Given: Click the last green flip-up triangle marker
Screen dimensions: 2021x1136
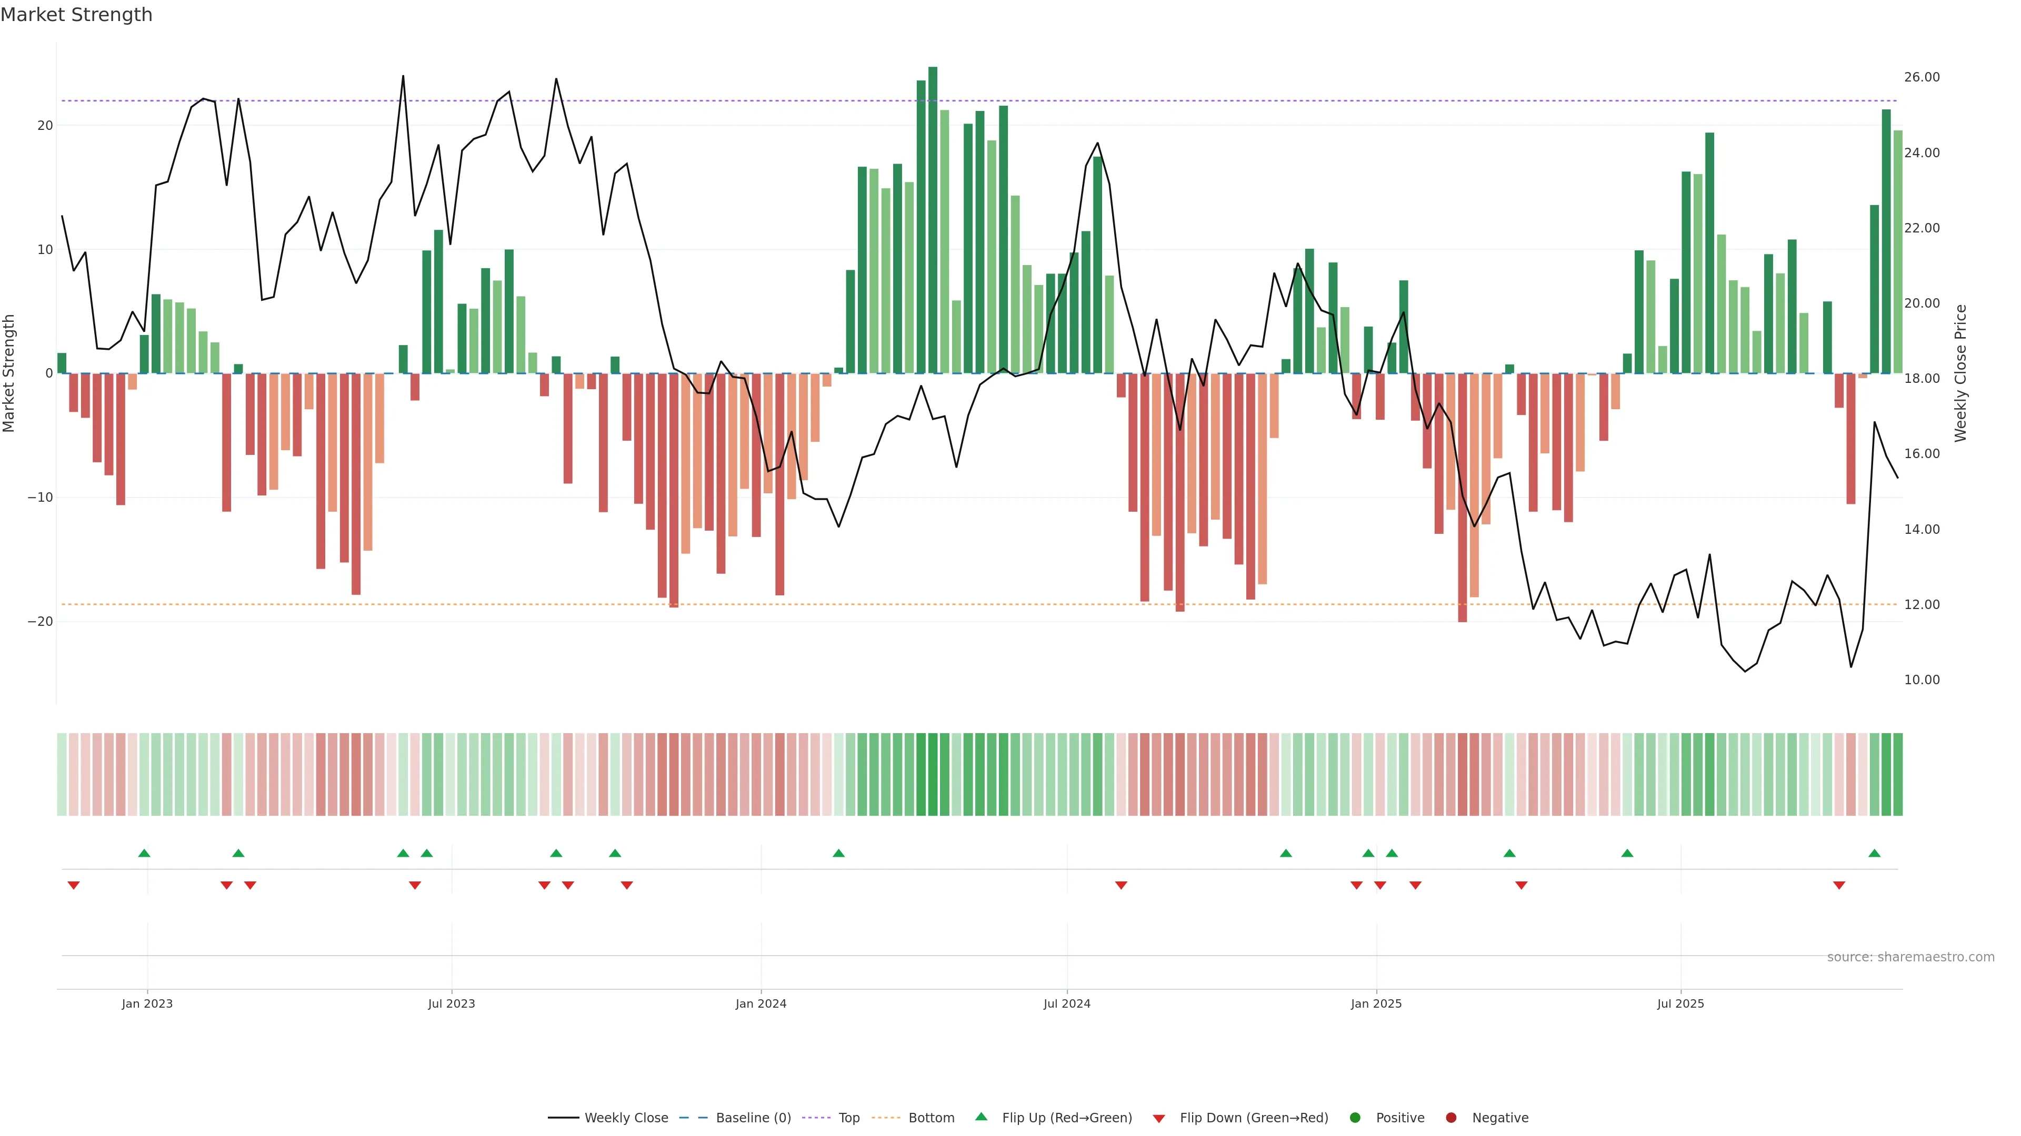Looking at the screenshot, I should 1874,853.
